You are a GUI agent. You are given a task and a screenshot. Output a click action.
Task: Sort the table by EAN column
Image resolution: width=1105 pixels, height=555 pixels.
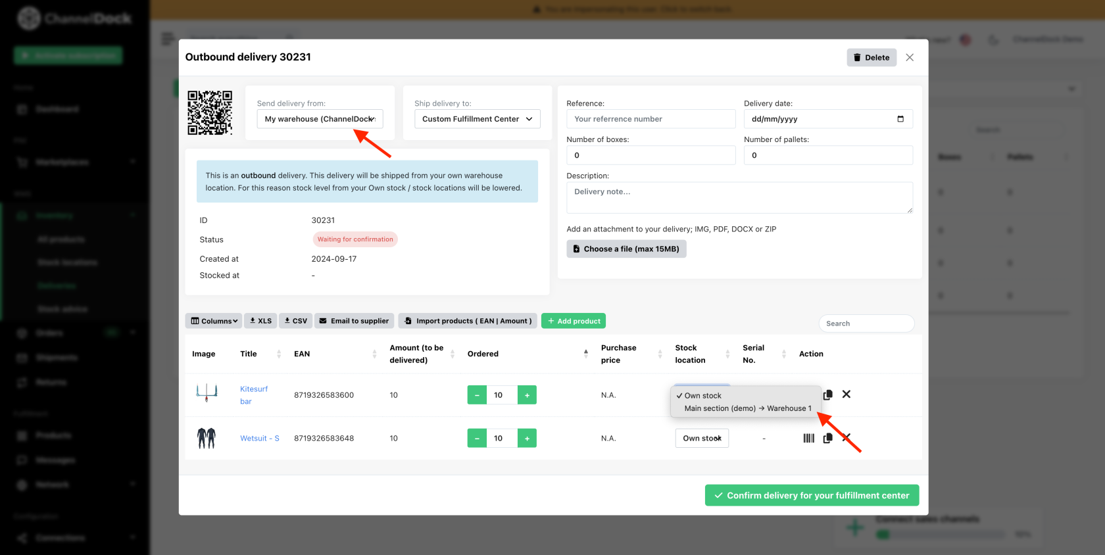click(374, 354)
